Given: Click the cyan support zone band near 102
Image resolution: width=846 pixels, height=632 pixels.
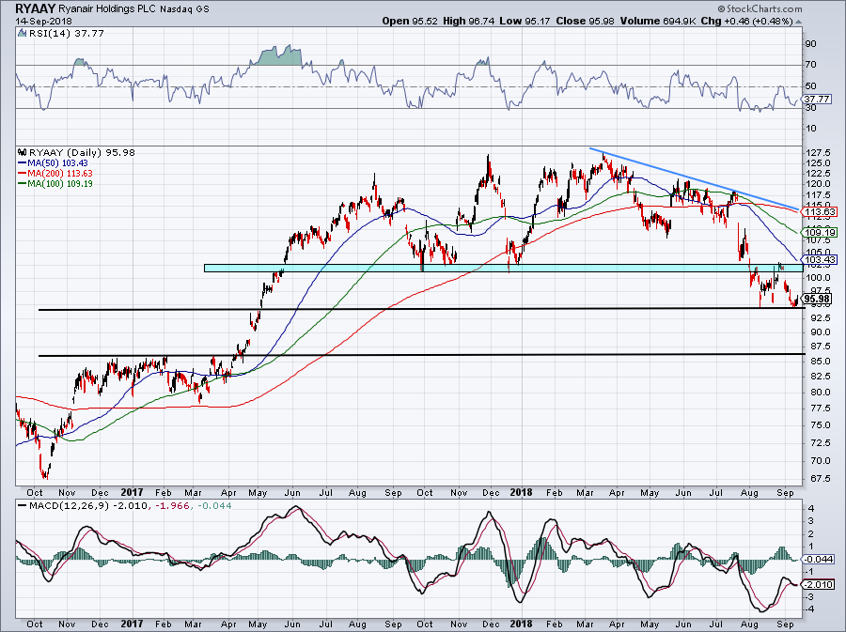Looking at the screenshot, I should 504,268.
